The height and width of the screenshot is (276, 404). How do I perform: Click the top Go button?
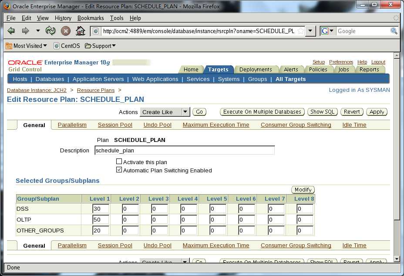(199, 112)
